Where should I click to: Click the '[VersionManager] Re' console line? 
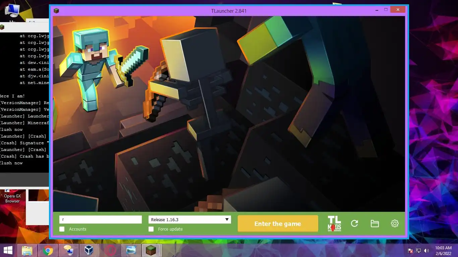(x=24, y=103)
